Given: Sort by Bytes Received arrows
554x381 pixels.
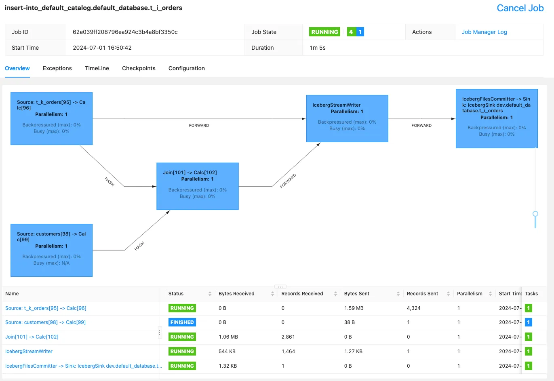Looking at the screenshot, I should pyautogui.click(x=272, y=294).
